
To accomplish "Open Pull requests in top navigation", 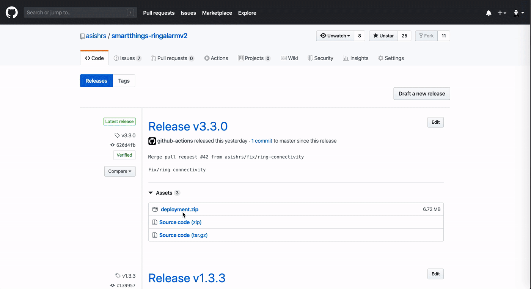I will point(159,13).
